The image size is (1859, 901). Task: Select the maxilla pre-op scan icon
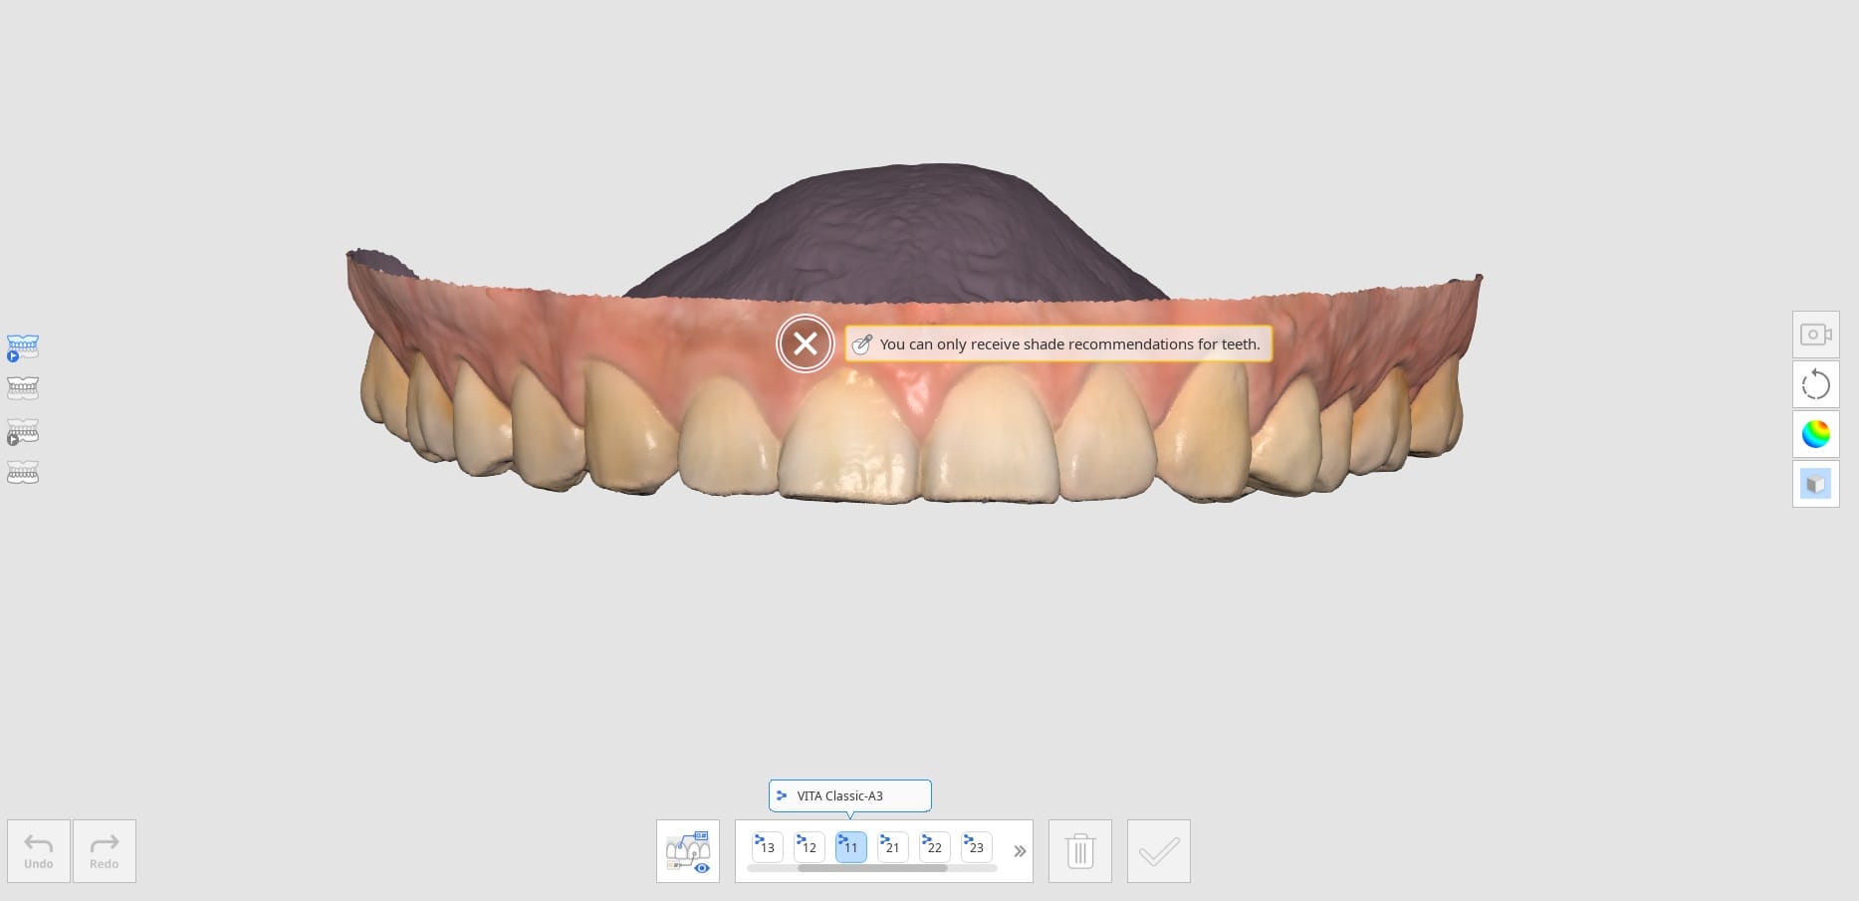23,346
